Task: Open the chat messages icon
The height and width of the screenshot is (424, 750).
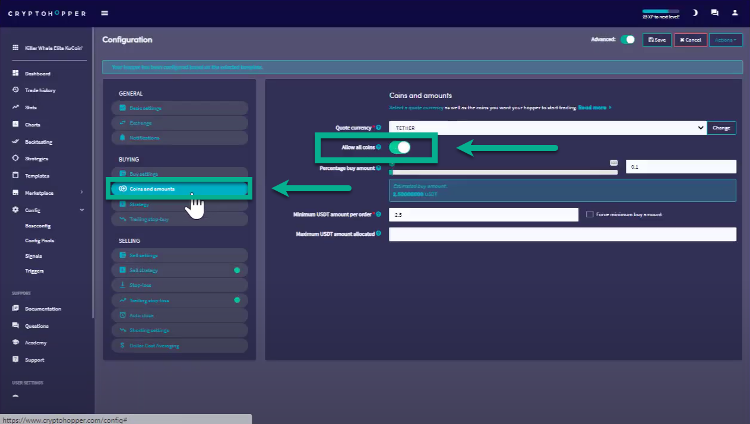Action: (714, 12)
